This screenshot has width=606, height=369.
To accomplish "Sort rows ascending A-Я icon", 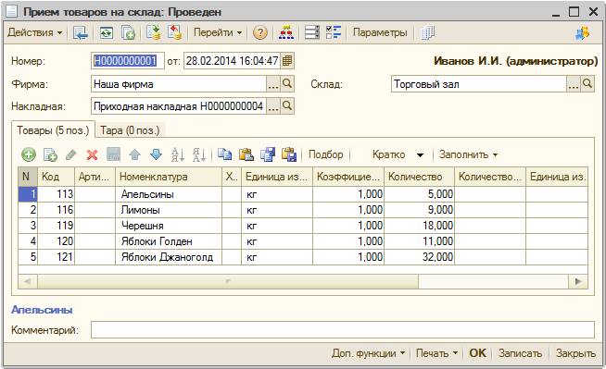I will click(x=177, y=154).
